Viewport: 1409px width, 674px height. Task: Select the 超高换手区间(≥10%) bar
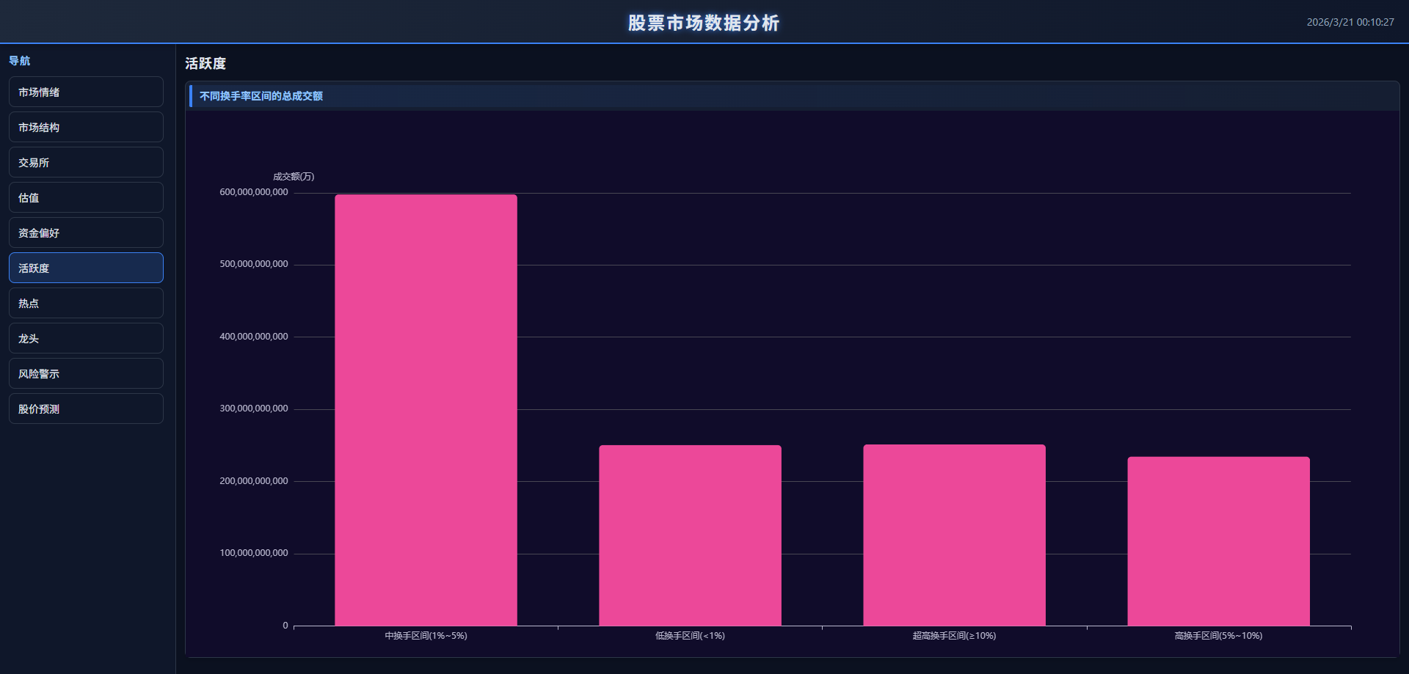coord(954,535)
